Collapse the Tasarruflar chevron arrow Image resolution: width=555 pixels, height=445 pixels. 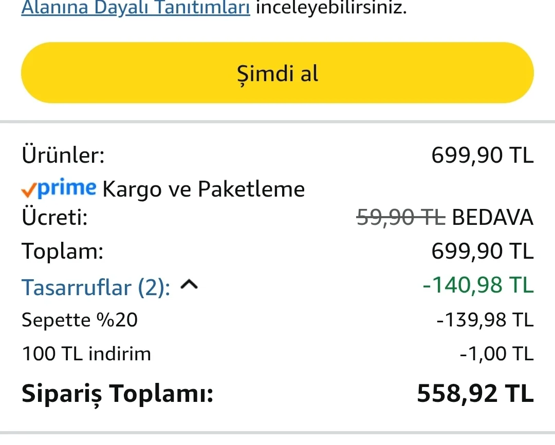click(189, 285)
